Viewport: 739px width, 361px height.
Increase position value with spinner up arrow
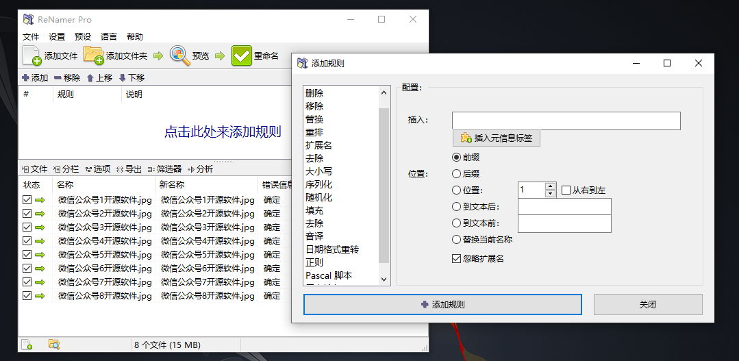(x=550, y=186)
